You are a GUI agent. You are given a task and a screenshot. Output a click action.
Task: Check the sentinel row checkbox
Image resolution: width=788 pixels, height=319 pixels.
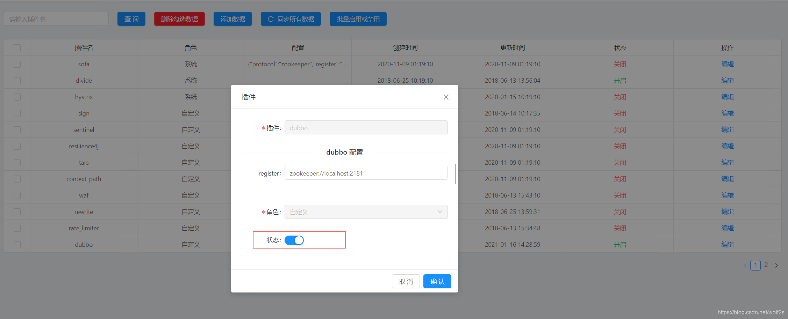(x=17, y=129)
